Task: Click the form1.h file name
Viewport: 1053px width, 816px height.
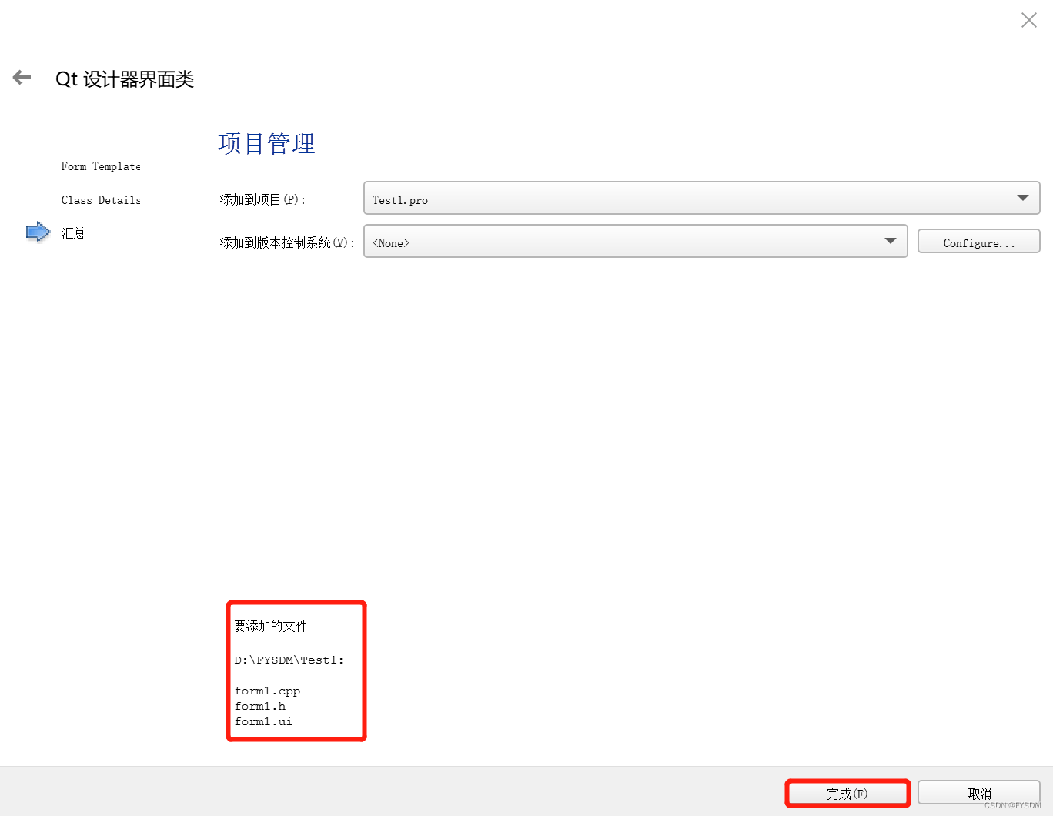Action: click(260, 706)
